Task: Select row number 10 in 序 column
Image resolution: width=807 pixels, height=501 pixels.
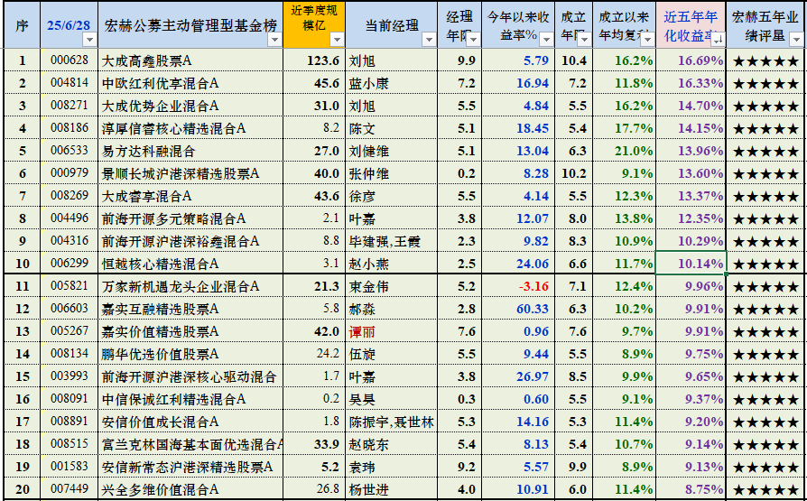Action: [23, 264]
